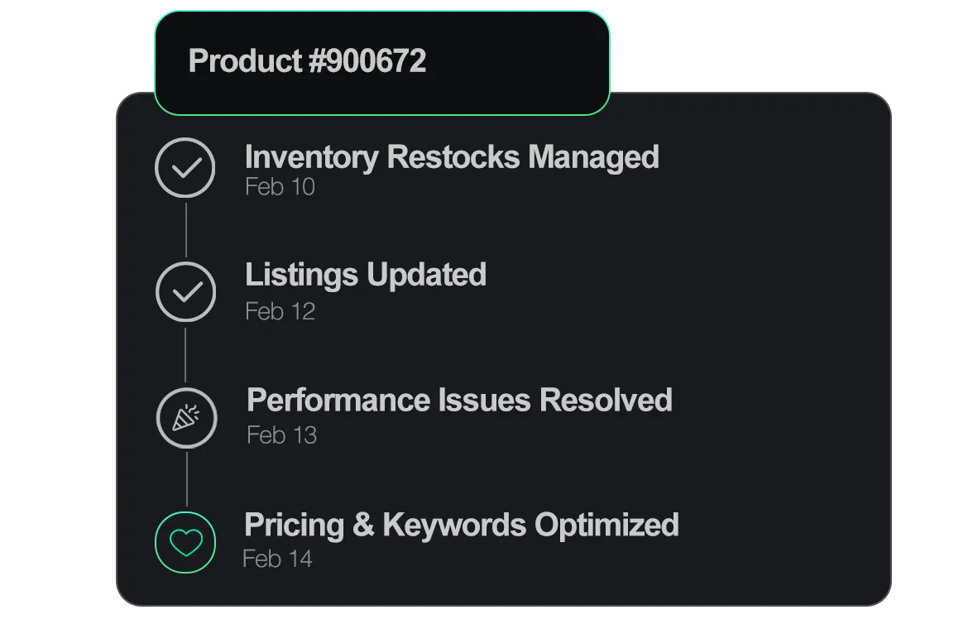Select the party popper icon
The width and height of the screenshot is (978, 629).
(186, 417)
